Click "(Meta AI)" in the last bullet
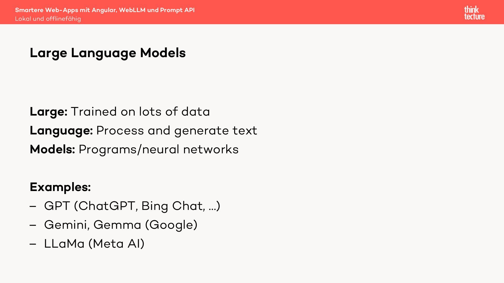The image size is (504, 283). click(x=116, y=244)
